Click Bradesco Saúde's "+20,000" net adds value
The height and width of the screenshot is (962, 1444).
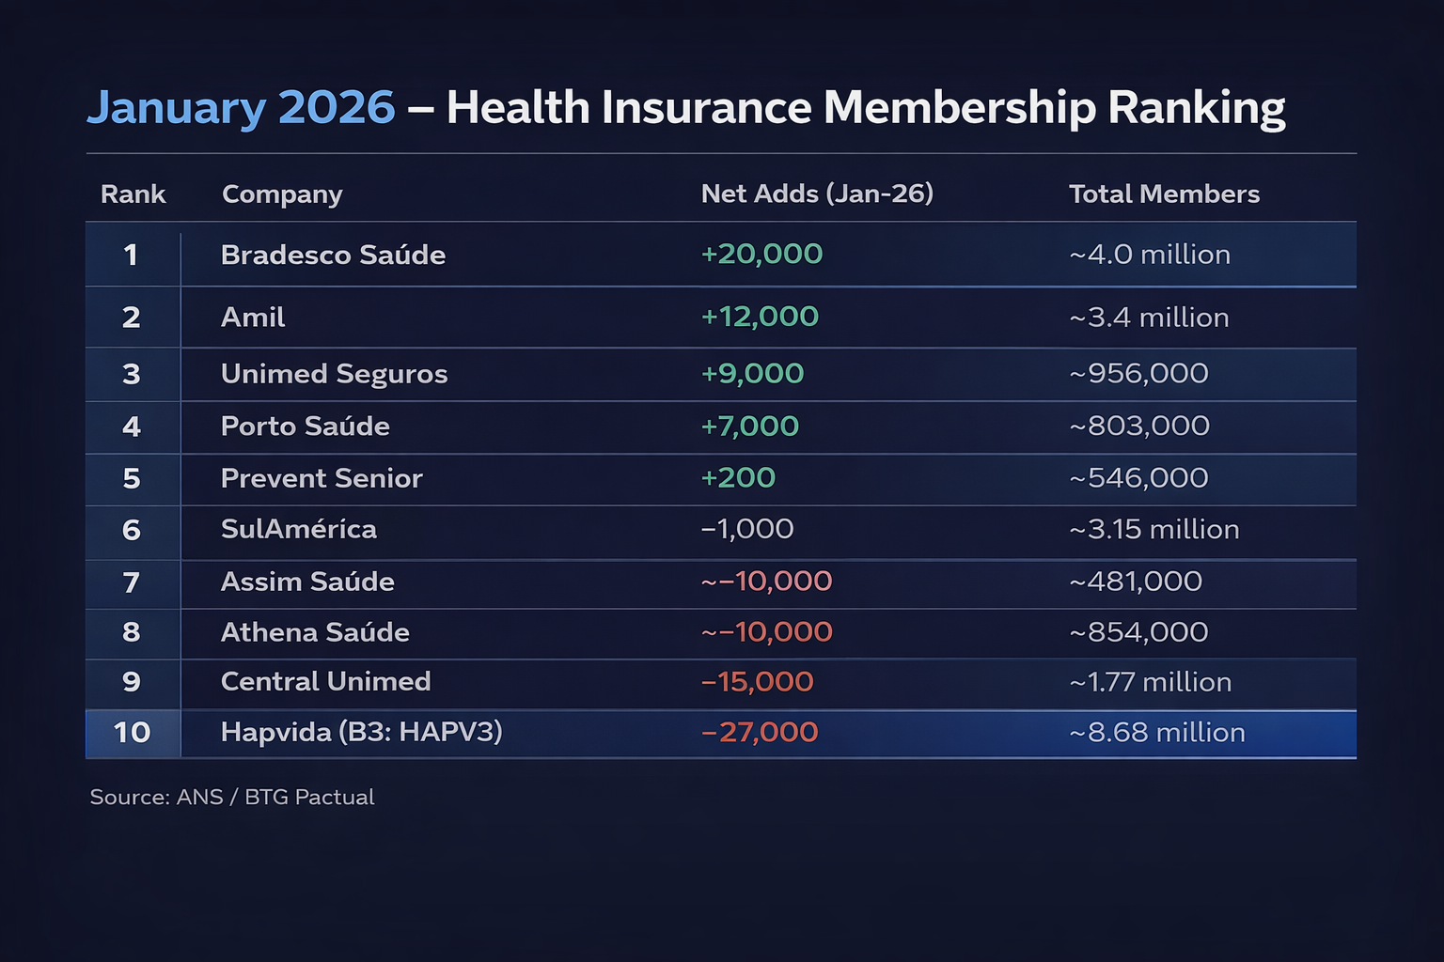(761, 254)
